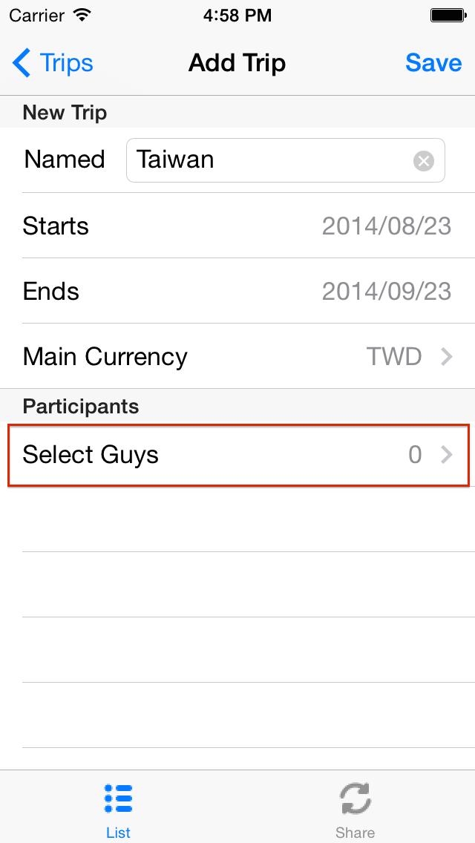This screenshot has height=843, width=475.
Task: Tap the battery indicator icon
Action: (x=448, y=15)
